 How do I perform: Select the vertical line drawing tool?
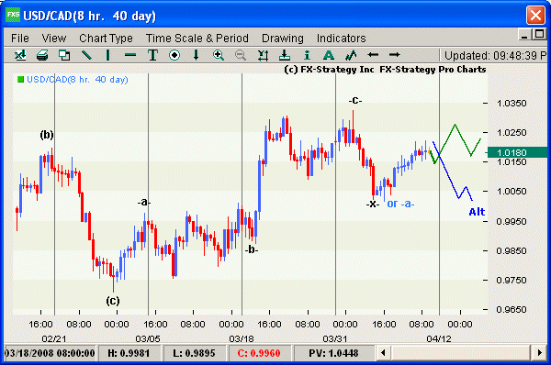(x=107, y=55)
